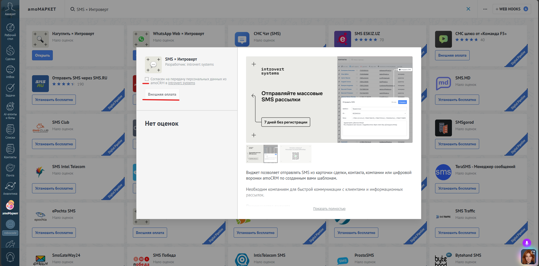The height and width of the screenshot is (266, 539).
Task: Install Отправить SMS через SMS.RU for free
Action: (54, 100)
